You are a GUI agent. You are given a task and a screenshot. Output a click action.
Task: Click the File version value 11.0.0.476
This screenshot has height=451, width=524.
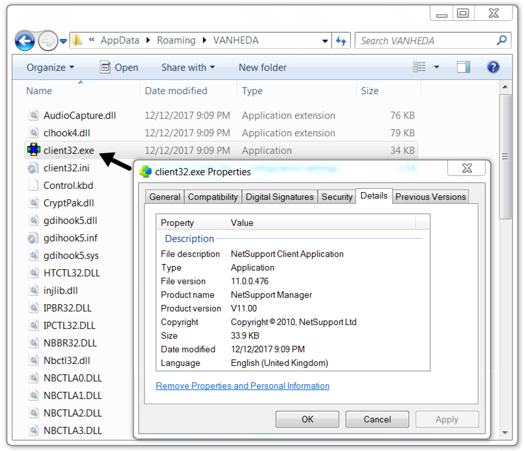(x=250, y=281)
